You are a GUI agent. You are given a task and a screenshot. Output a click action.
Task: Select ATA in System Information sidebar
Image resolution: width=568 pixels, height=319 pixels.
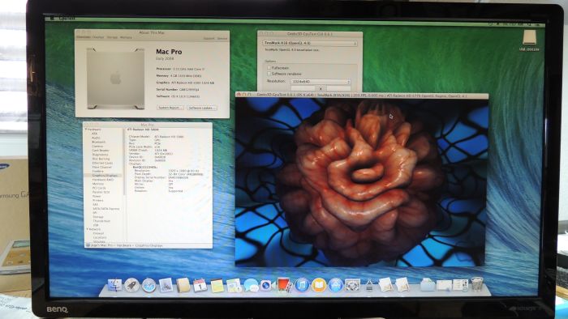[x=95, y=134]
